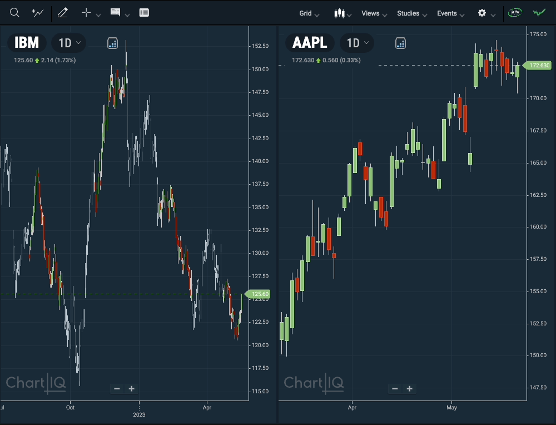
Task: Click the AAPL symbol label
Action: [x=310, y=43]
